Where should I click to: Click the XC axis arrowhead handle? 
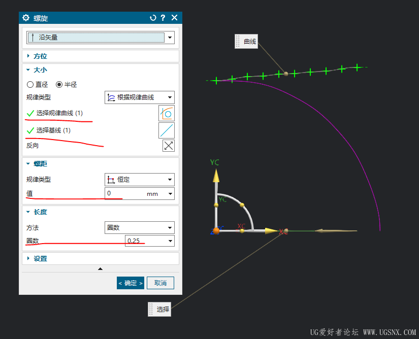coord(271,231)
